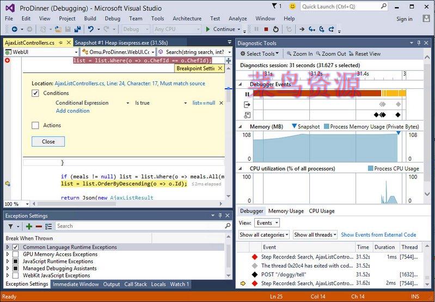Viewport: 435px width, 302px height.
Task: Uncheck the Conditions checkbox
Action: click(x=35, y=93)
